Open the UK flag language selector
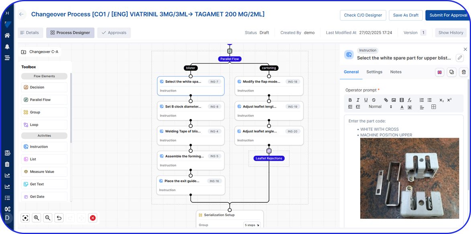The width and height of the screenshot is (471, 234). click(x=440, y=72)
